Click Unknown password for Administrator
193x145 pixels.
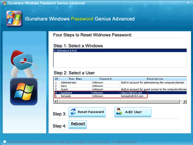[97, 82]
